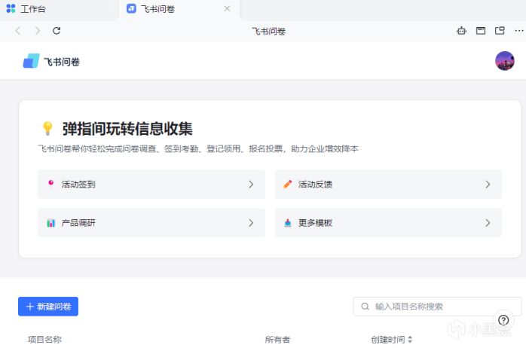Open the 产品调研 template
The height and width of the screenshot is (348, 526).
pos(151,223)
